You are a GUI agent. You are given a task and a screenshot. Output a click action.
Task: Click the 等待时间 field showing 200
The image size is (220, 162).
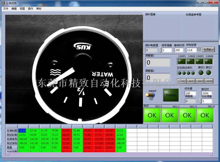pyautogui.click(x=179, y=50)
